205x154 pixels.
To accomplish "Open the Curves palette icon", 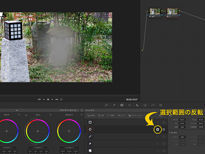I will coord(107,105).
